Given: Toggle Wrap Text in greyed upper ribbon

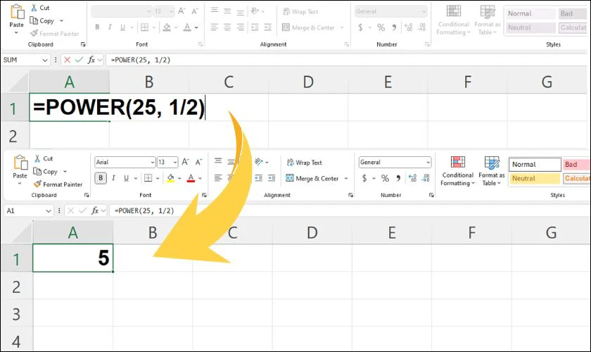Looking at the screenshot, I should pyautogui.click(x=300, y=12).
